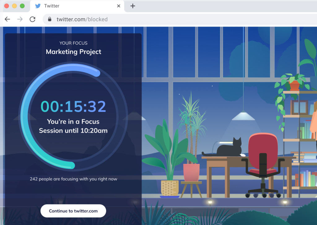Click the padlock icon in the address bar
The height and width of the screenshot is (225, 317).
[50, 19]
